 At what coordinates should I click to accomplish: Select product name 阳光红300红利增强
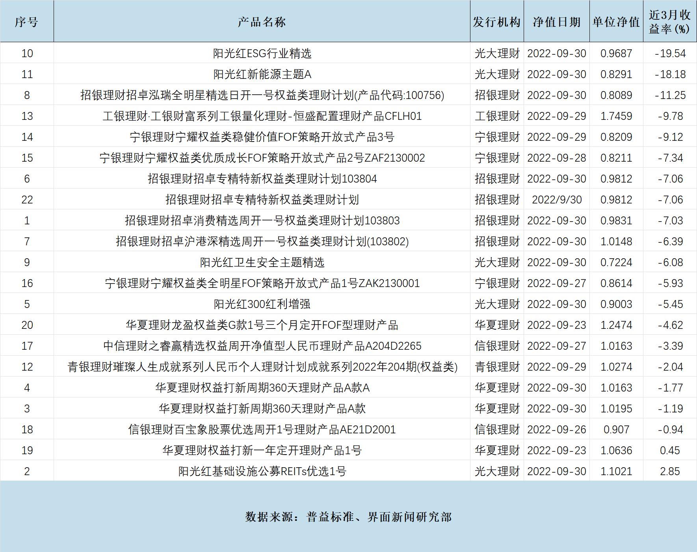click(262, 304)
